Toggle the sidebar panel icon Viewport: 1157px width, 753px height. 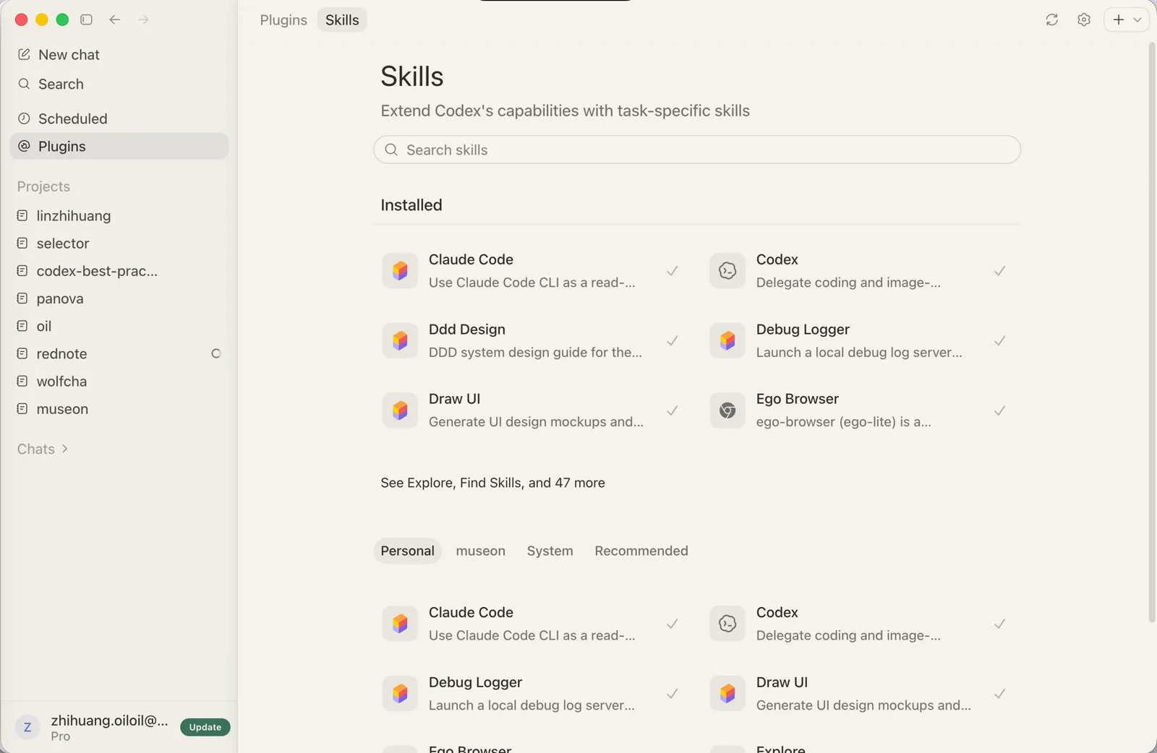[x=86, y=20]
